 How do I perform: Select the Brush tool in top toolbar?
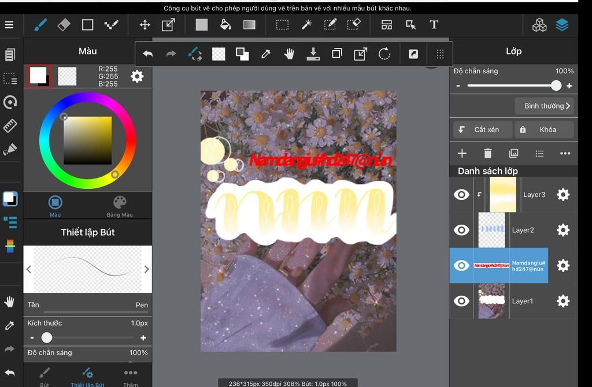[x=40, y=25]
